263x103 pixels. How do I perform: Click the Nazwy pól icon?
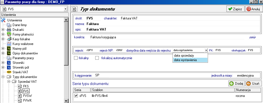9,49
